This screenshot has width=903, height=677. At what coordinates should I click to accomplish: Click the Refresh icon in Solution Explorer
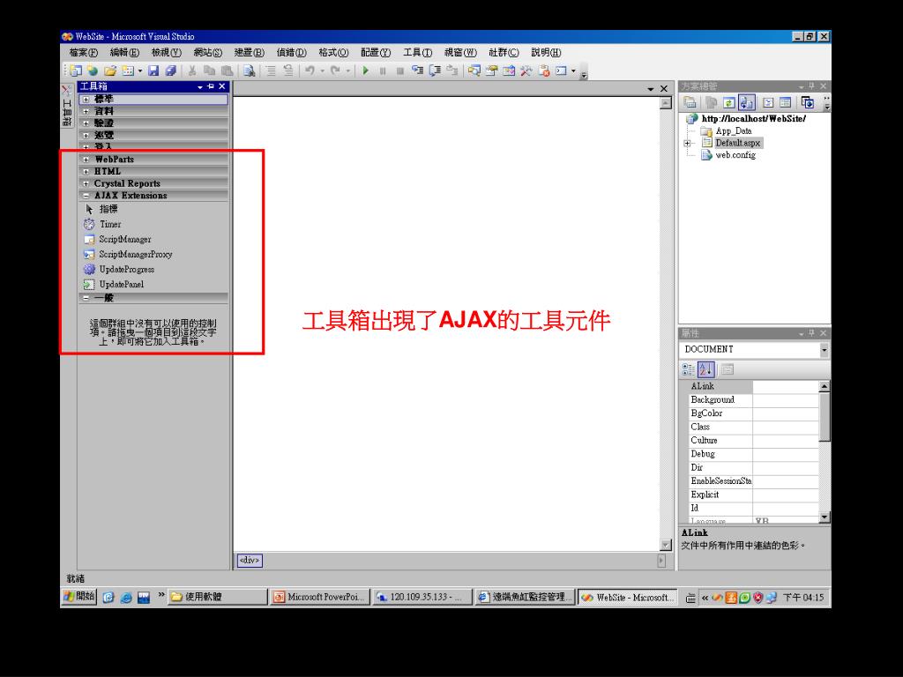coord(729,103)
